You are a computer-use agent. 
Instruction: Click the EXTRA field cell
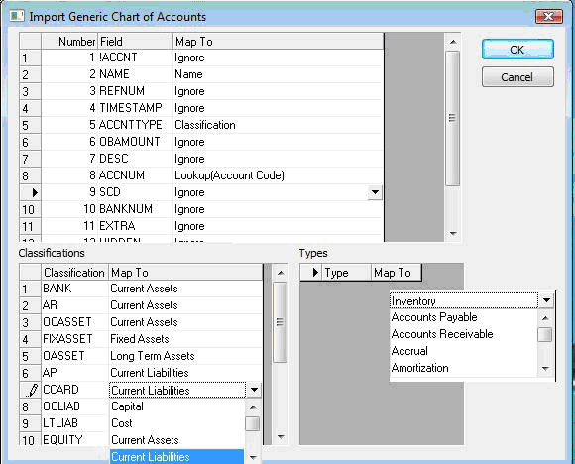coord(135,226)
